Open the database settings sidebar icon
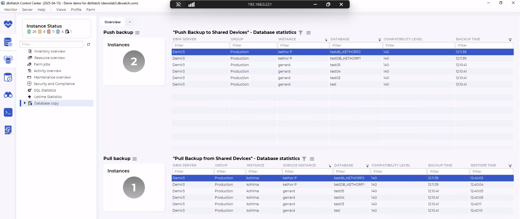The width and height of the screenshot is (520, 219). click(x=8, y=42)
